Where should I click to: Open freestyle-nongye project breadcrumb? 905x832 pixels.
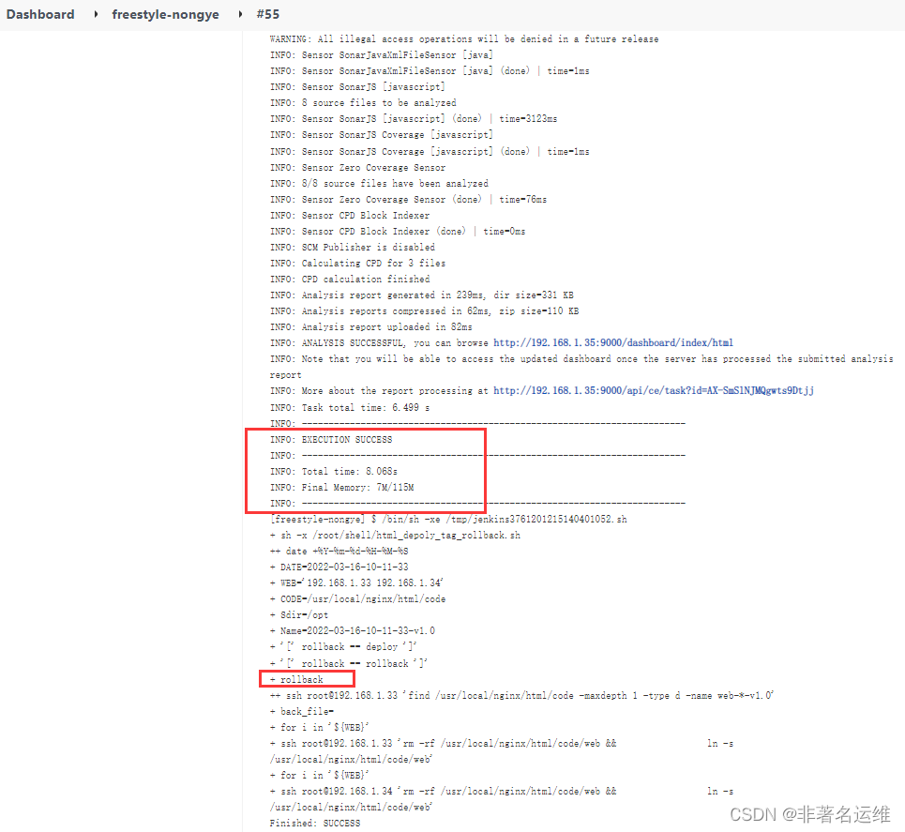(166, 14)
